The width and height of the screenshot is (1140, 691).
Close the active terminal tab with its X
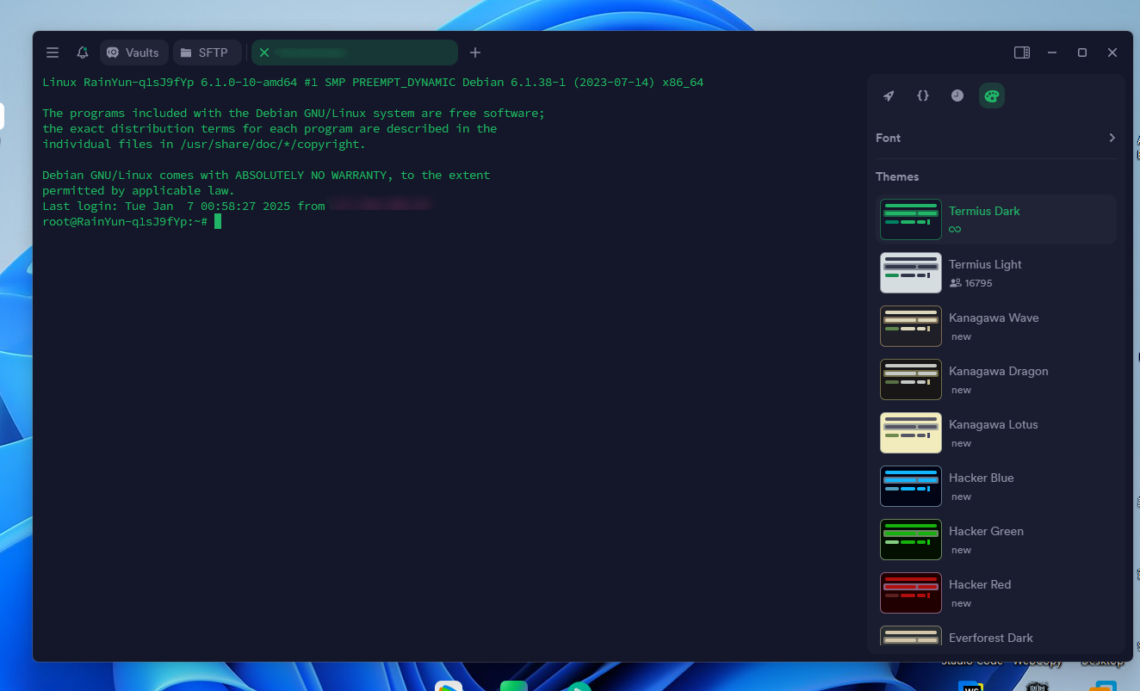264,52
